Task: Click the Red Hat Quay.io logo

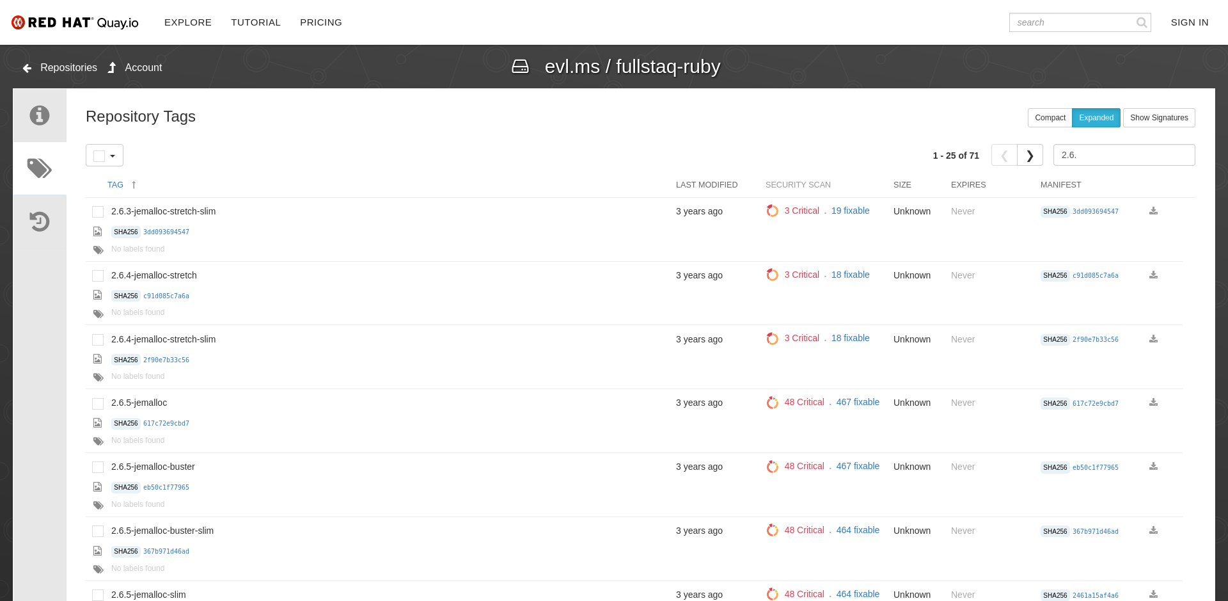Action: pyautogui.click(x=75, y=22)
